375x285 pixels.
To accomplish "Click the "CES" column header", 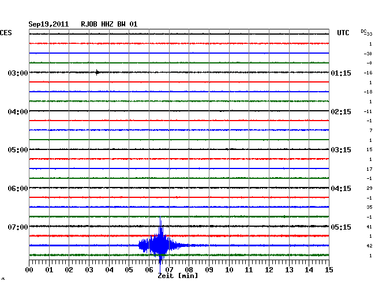I will pos(6,33).
